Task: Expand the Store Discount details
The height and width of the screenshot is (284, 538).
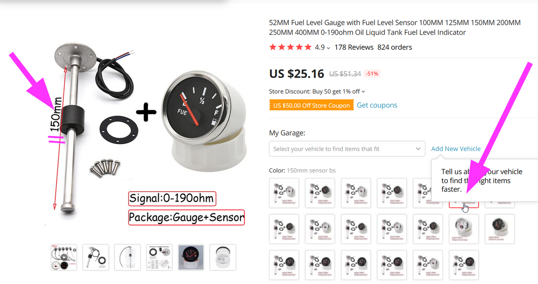Action: point(363,91)
